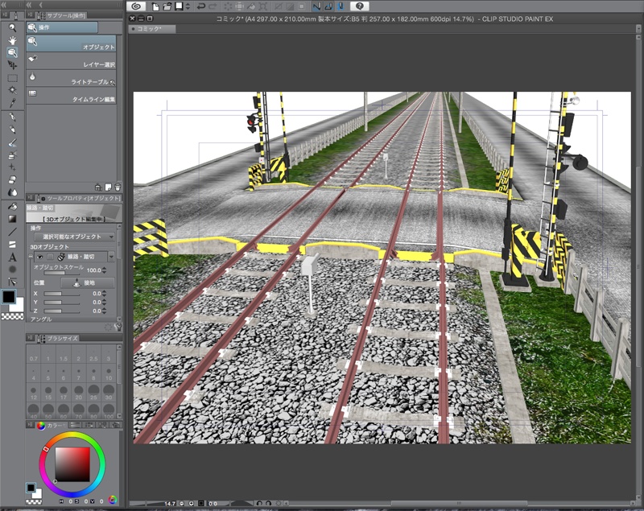Open save options arrows beside save icon
Viewport: 644px width, 511px height.
click(x=188, y=6)
